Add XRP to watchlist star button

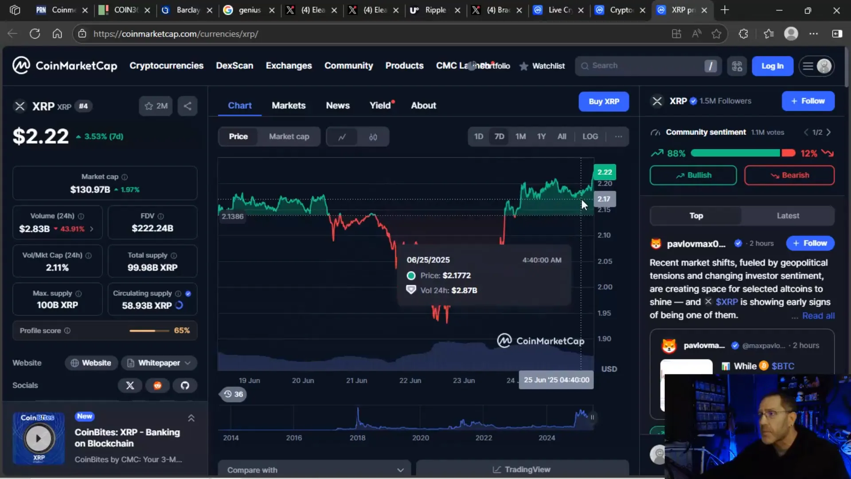156,106
